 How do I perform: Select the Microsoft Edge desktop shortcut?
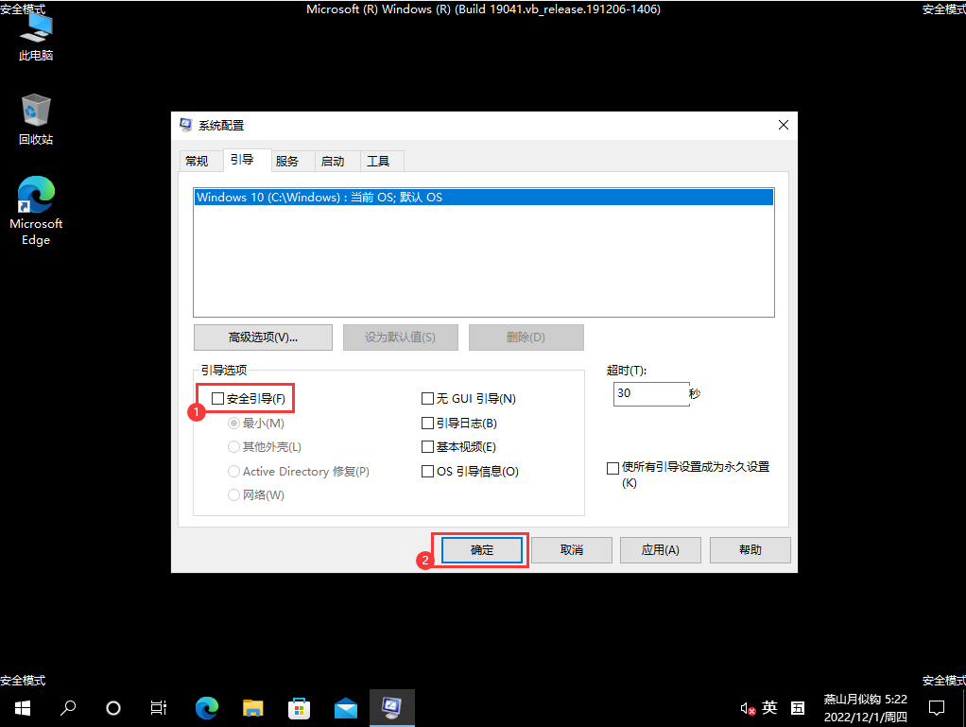click(36, 212)
